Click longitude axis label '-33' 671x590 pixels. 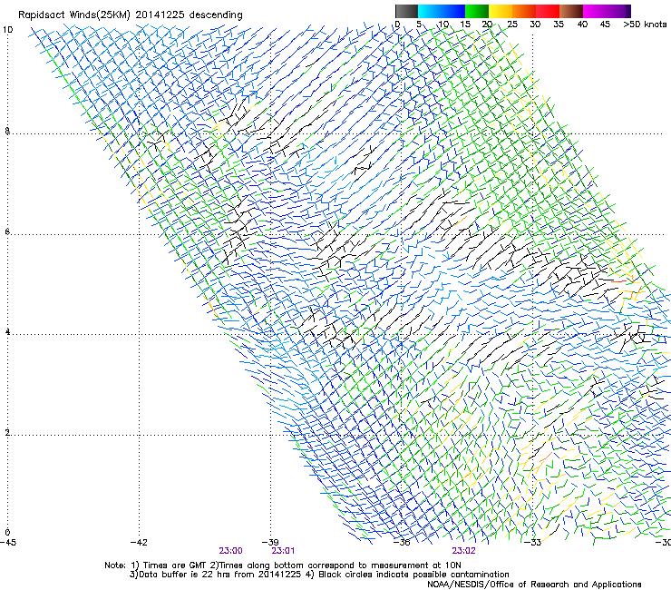[x=533, y=543]
